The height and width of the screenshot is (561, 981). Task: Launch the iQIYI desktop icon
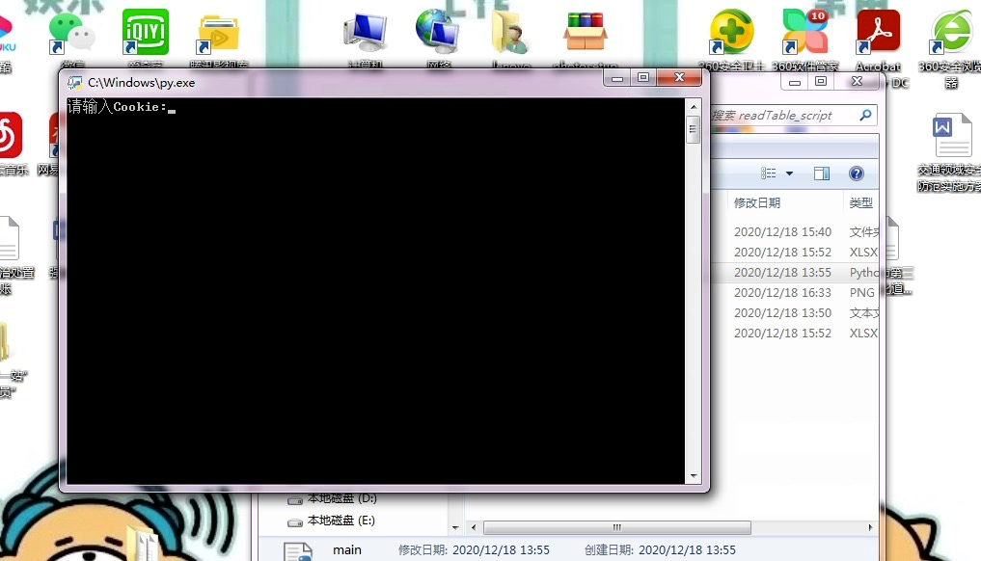(145, 31)
